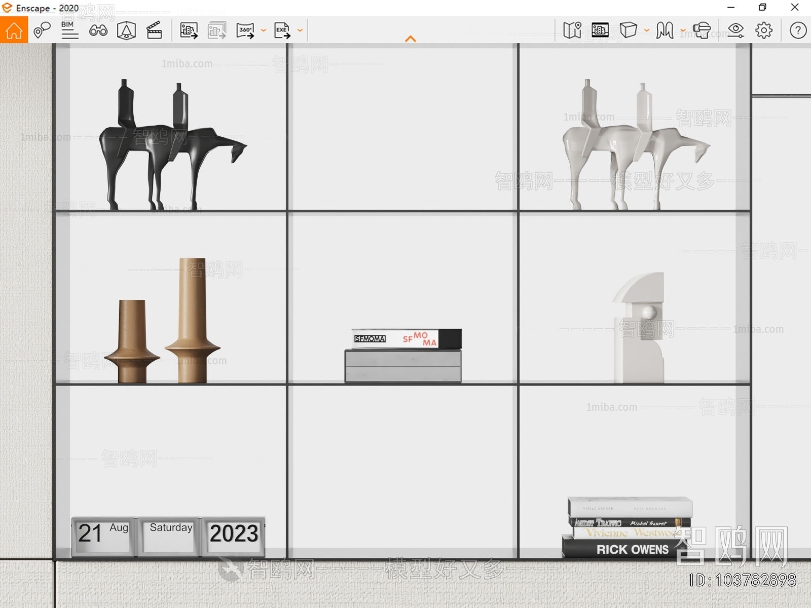Click the EXE standalone export icon
The image size is (811, 608).
point(282,30)
